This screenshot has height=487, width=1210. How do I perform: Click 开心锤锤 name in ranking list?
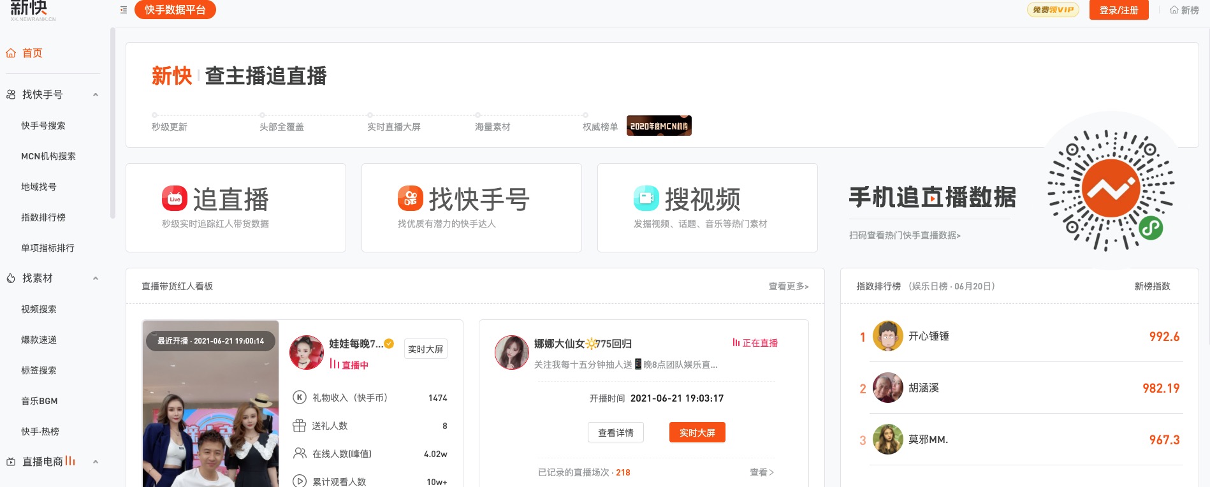929,336
